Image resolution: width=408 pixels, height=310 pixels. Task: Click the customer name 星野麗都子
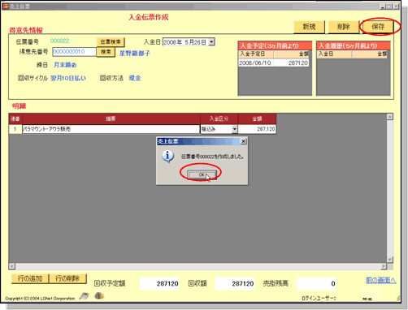tap(135, 54)
